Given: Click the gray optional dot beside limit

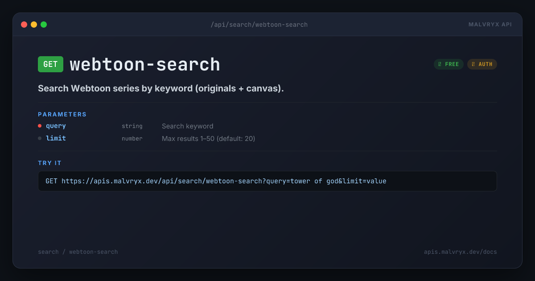Looking at the screenshot, I should click(40, 138).
